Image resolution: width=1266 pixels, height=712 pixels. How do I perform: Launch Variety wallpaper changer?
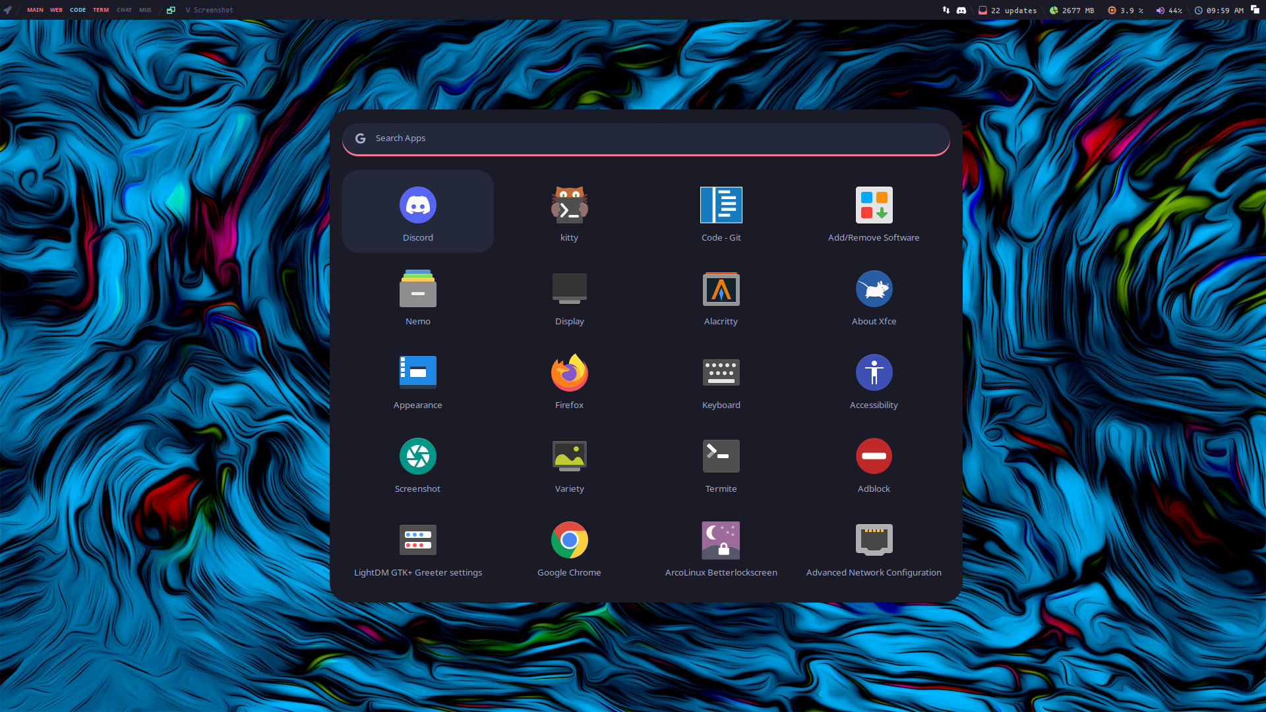pyautogui.click(x=569, y=463)
